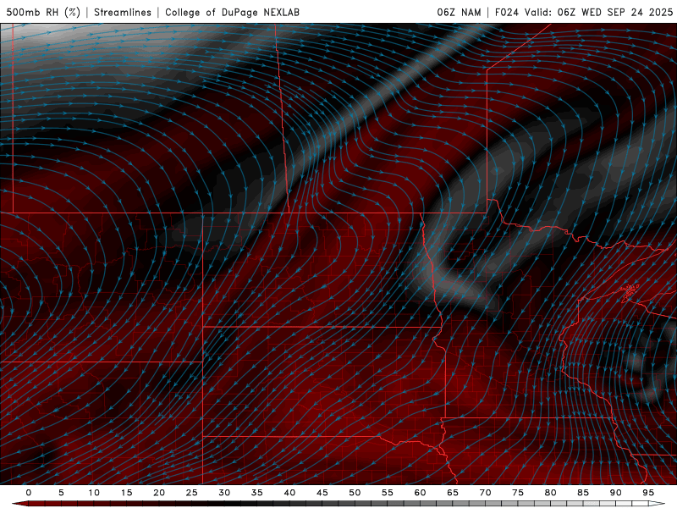Click the colorbar label "0"

pos(29,493)
